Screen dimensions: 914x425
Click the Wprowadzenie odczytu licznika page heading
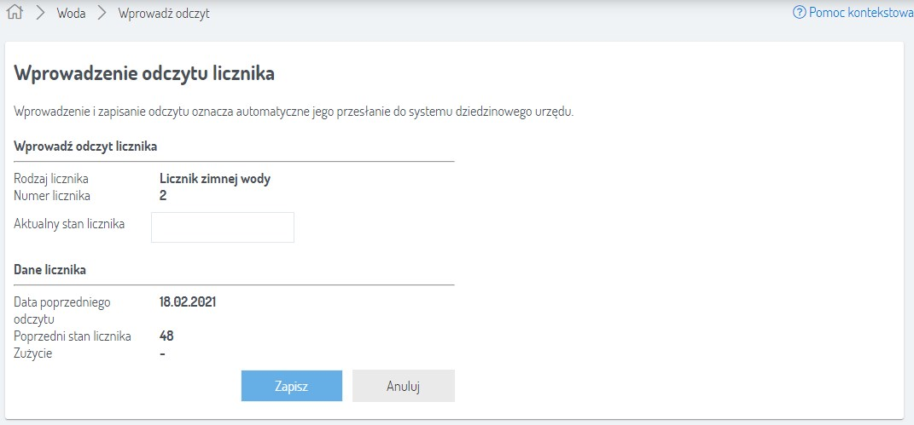coord(144,73)
